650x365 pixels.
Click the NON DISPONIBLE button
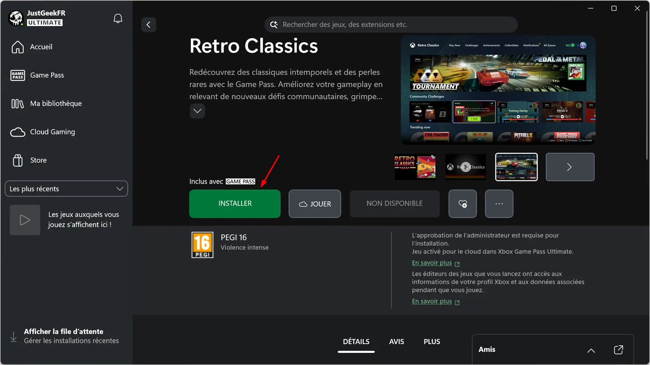[x=394, y=203]
